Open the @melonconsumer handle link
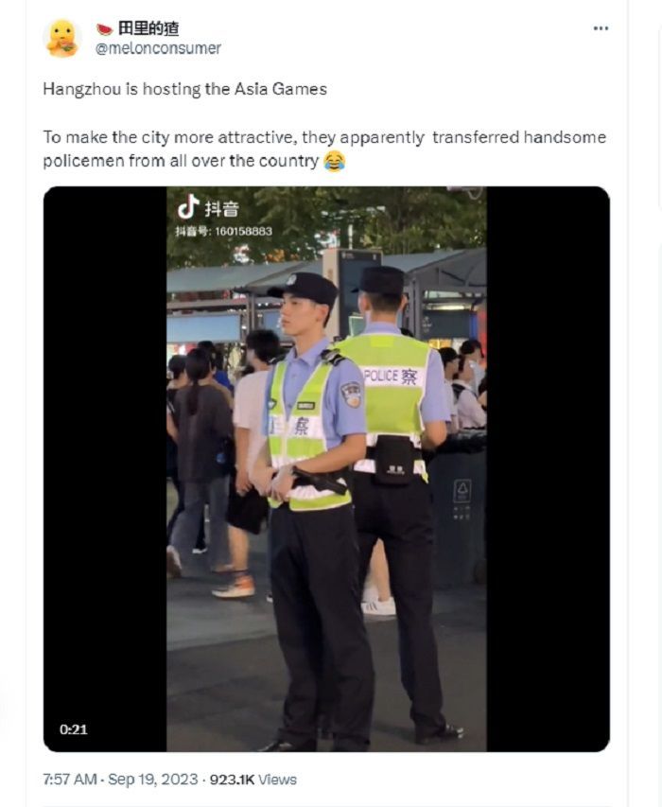The width and height of the screenshot is (662, 807). pyautogui.click(x=158, y=48)
